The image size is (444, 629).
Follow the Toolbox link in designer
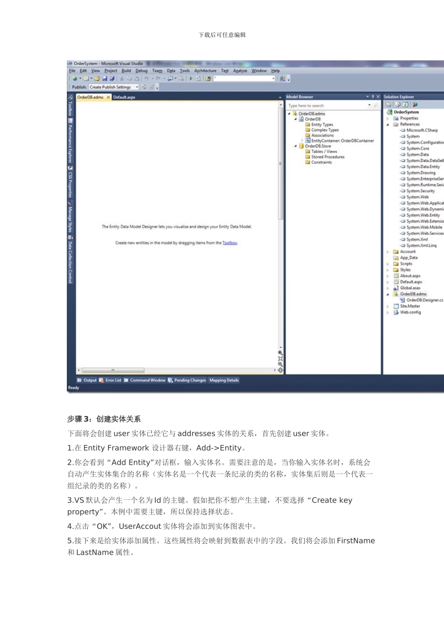[229, 243]
